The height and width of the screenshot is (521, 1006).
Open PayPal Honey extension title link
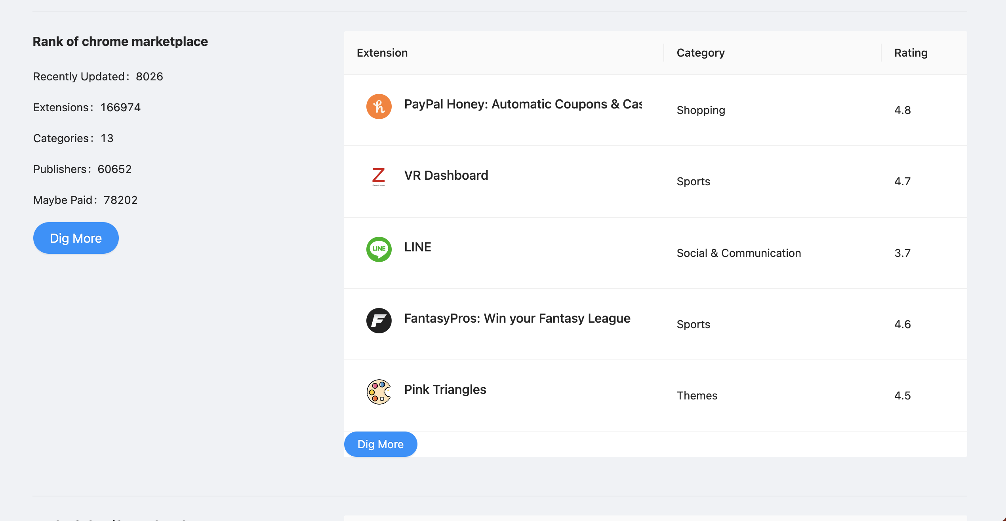click(523, 104)
